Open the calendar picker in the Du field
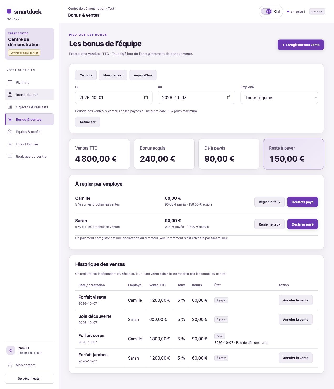Screen dimensions: 334x389 click(146, 98)
